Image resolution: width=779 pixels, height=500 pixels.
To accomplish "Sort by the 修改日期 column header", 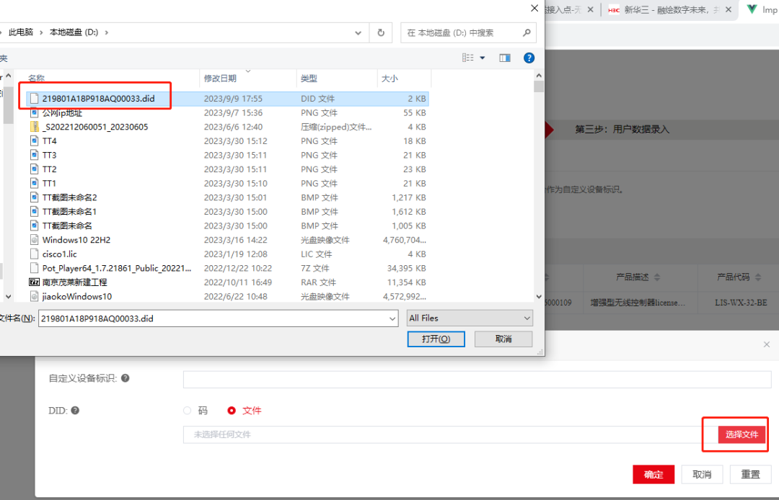I will coord(220,79).
